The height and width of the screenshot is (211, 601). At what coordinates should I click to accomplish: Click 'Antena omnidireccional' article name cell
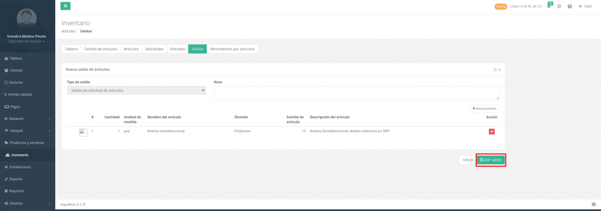(166, 131)
